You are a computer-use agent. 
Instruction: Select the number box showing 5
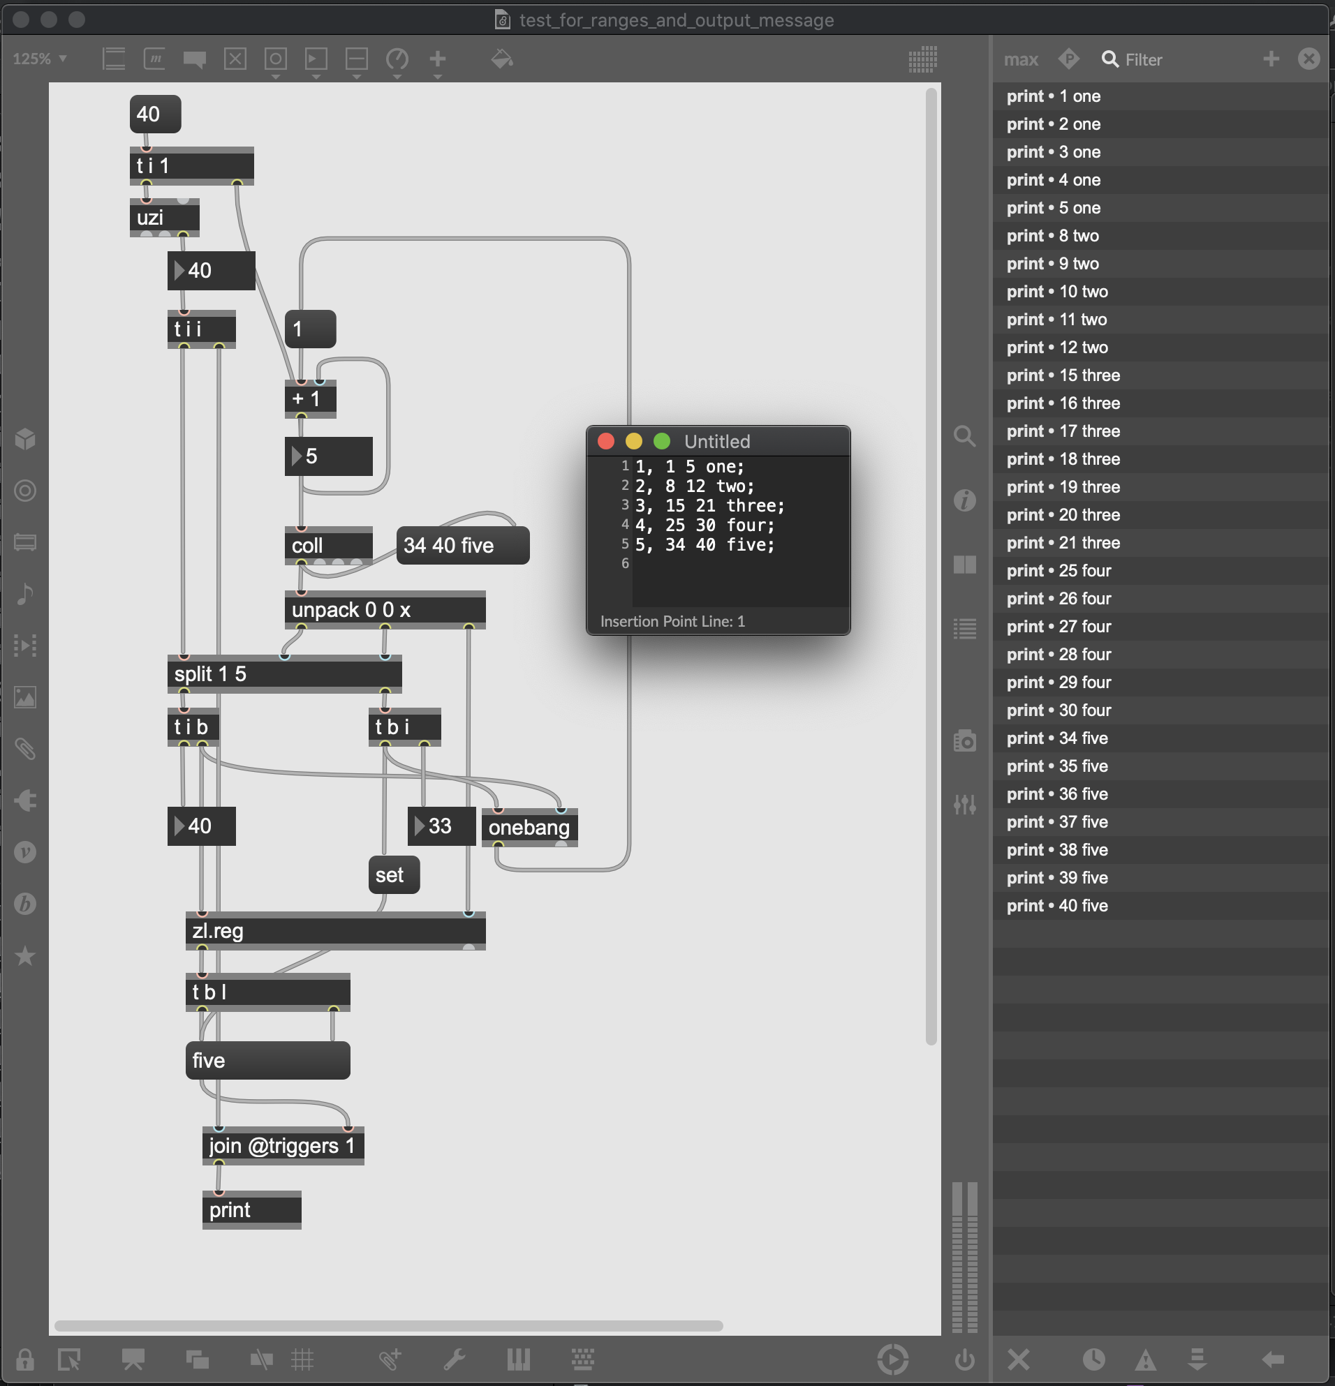(x=328, y=456)
